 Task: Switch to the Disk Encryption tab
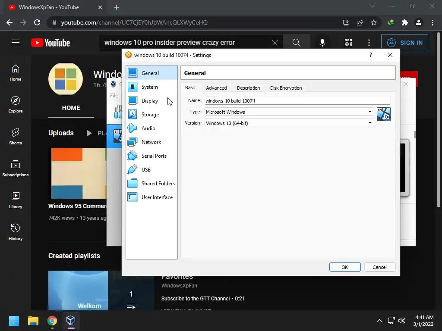[286, 88]
